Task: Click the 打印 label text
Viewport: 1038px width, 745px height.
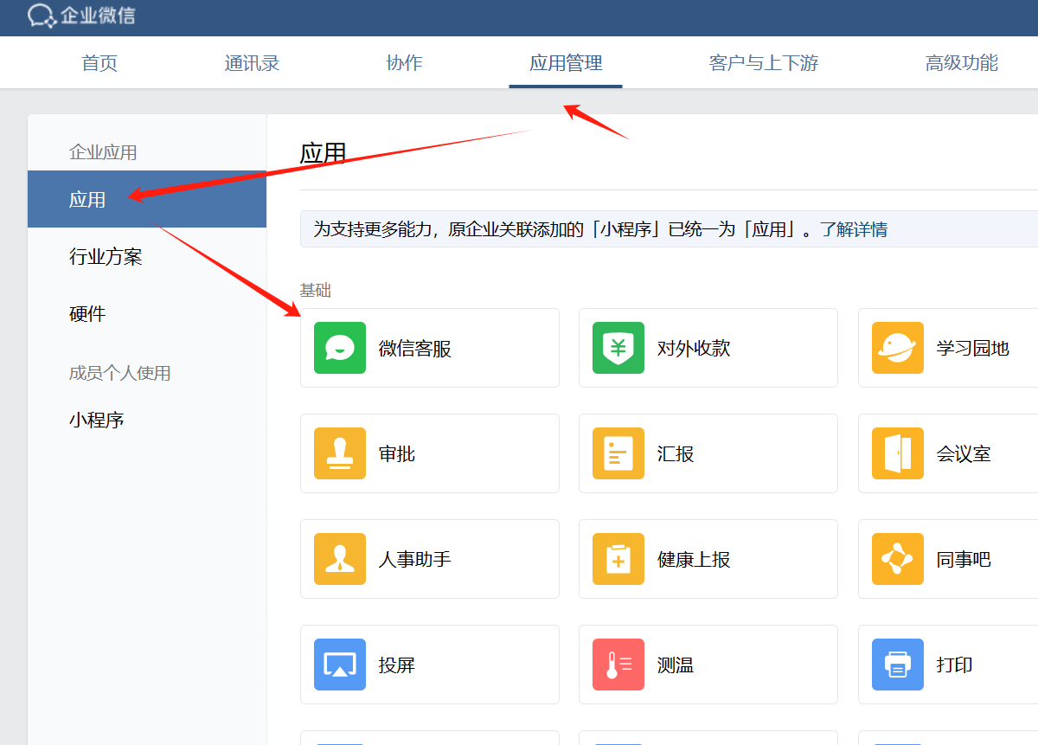Action: [955, 665]
